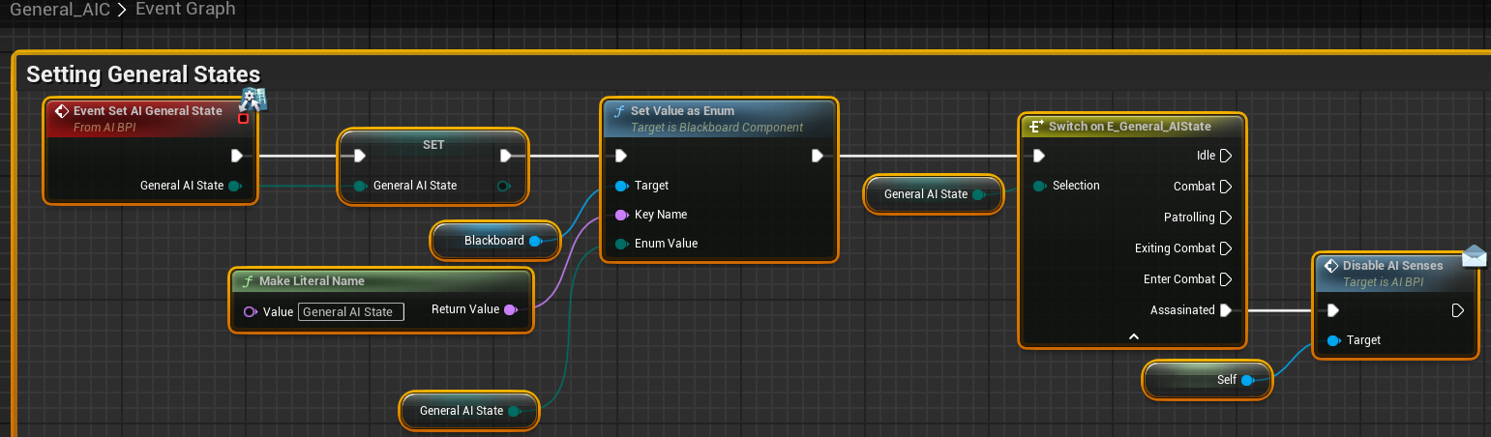Select the Set Value as Enum node header
This screenshot has width=1491, height=437.
(719, 118)
